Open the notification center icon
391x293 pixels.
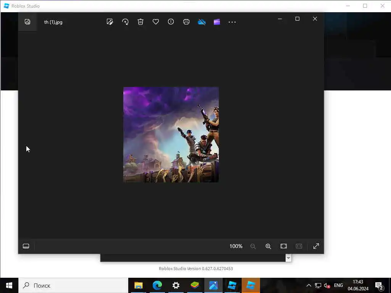pyautogui.click(x=379, y=286)
